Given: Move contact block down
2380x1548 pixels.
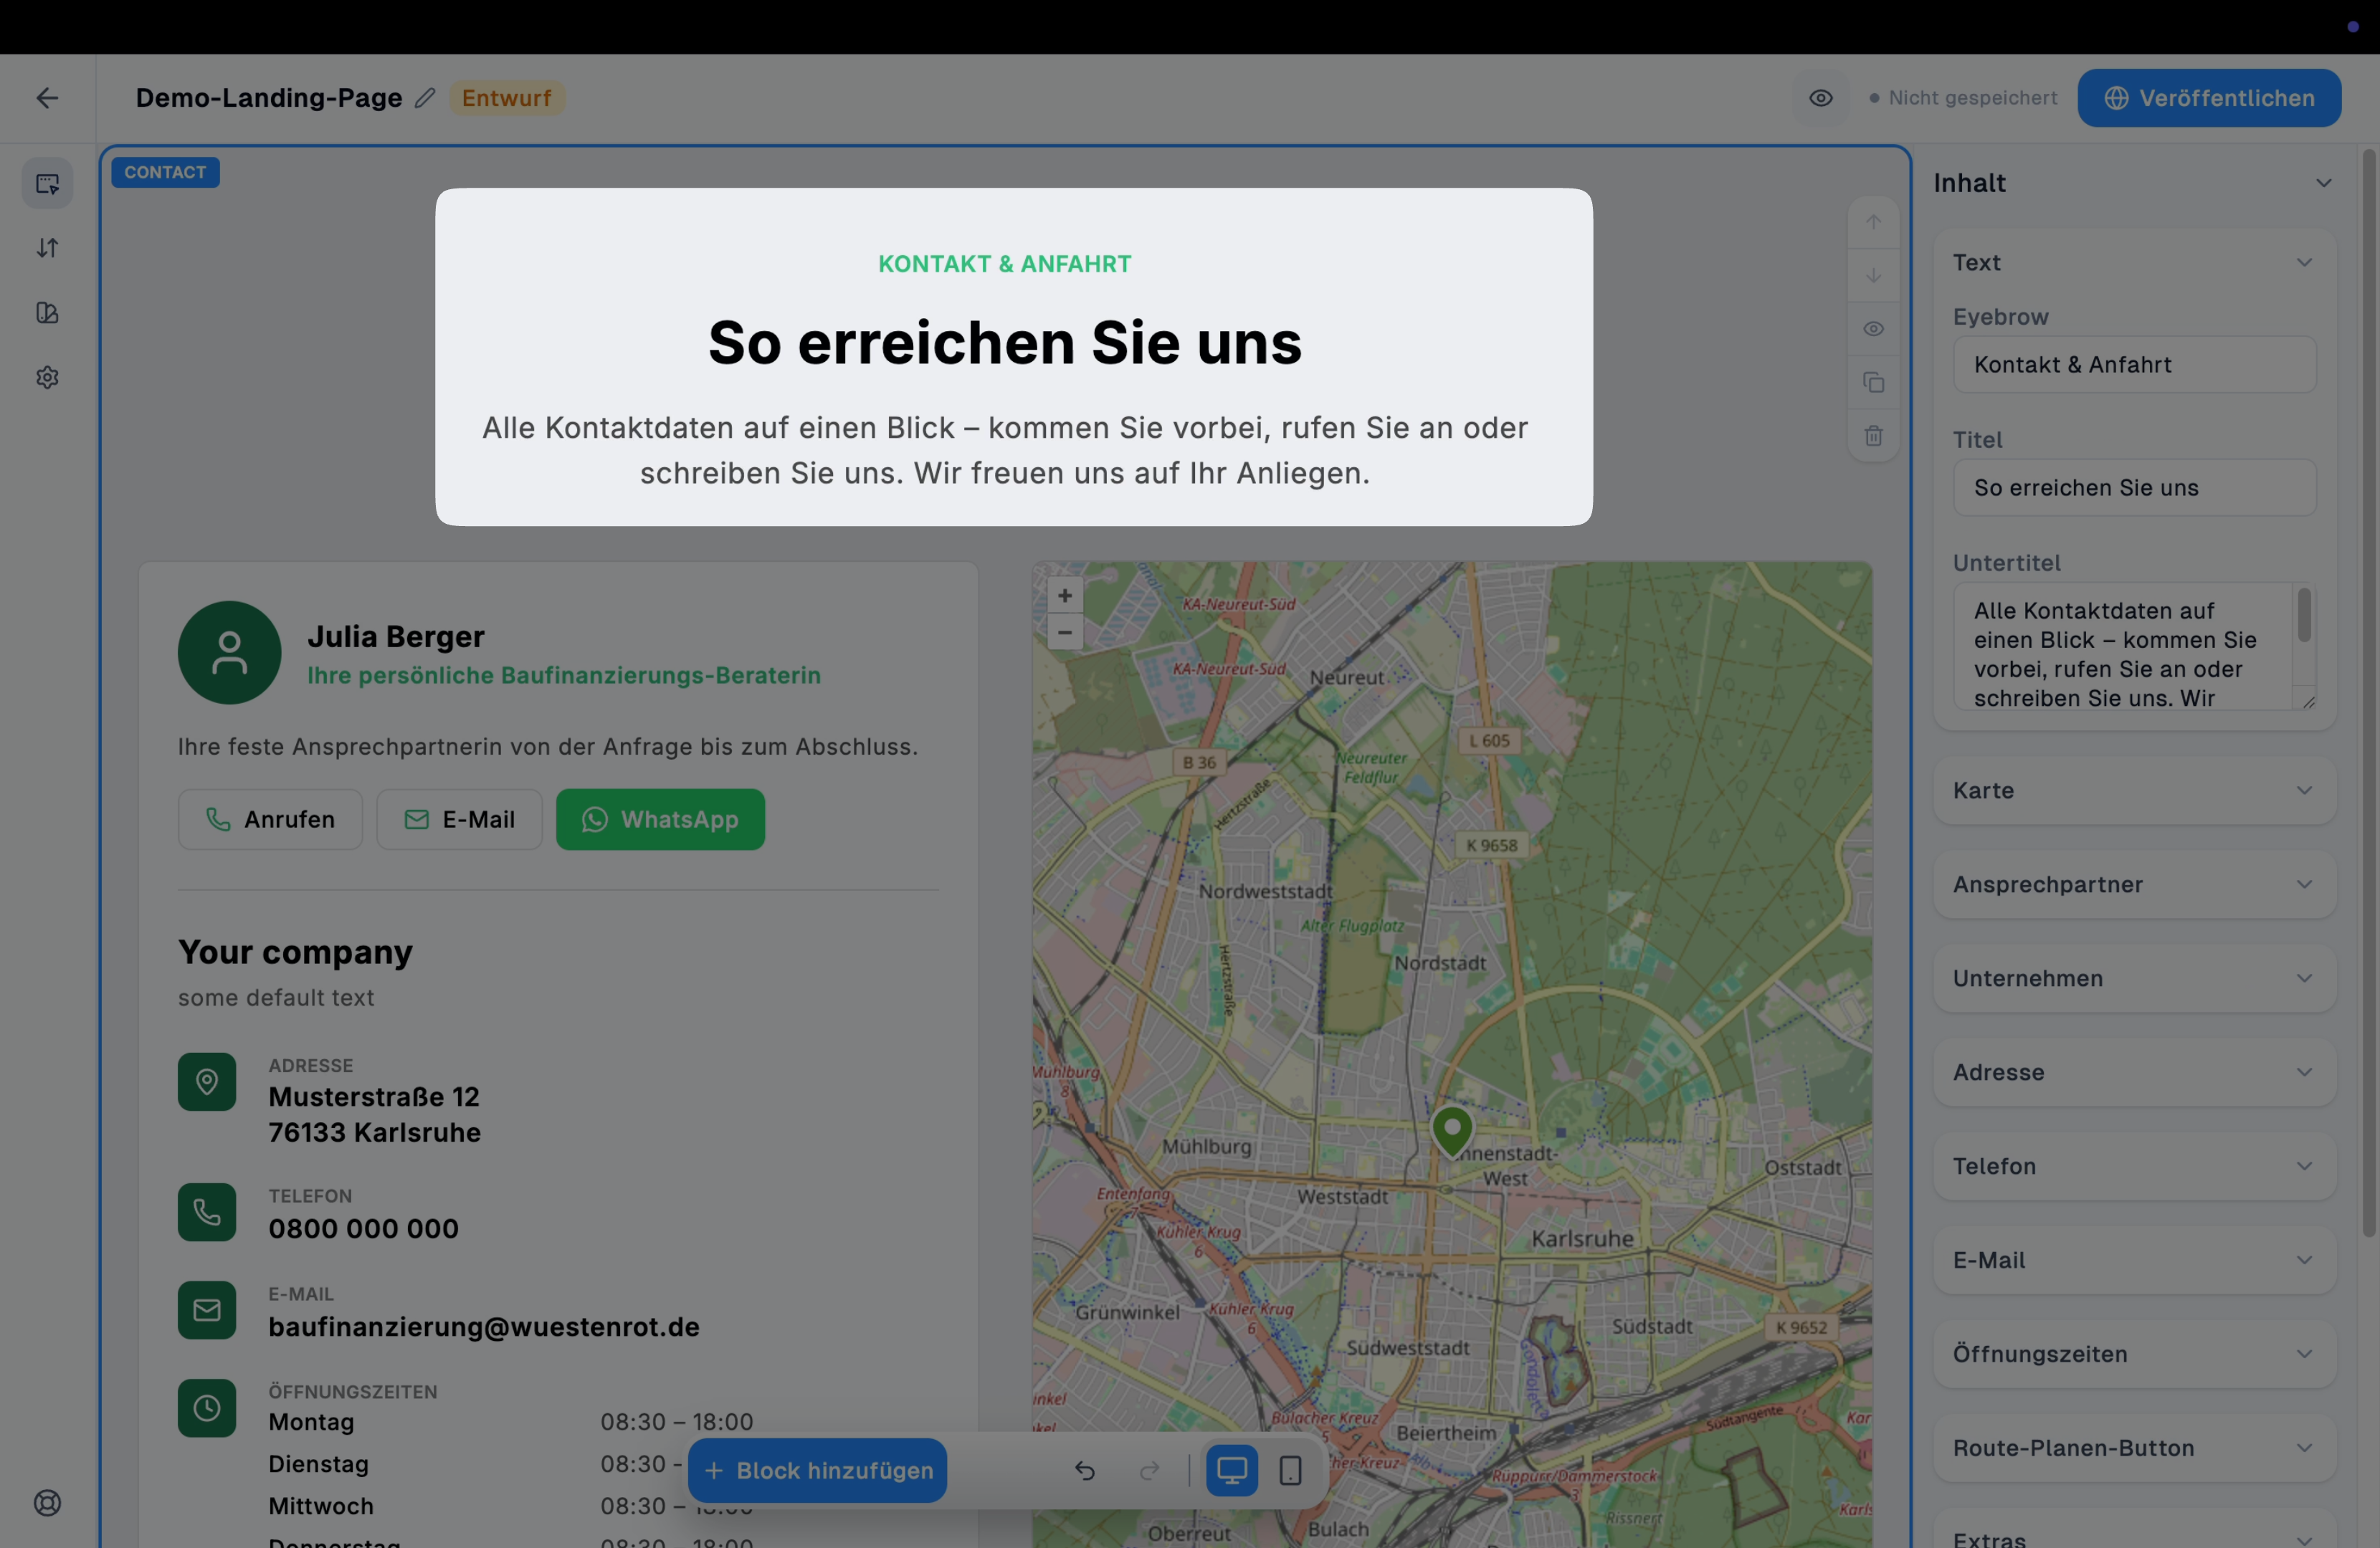Looking at the screenshot, I should point(1873,275).
